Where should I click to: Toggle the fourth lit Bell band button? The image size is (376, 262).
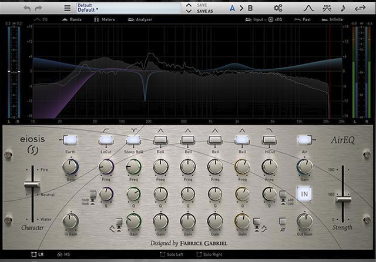(242, 140)
